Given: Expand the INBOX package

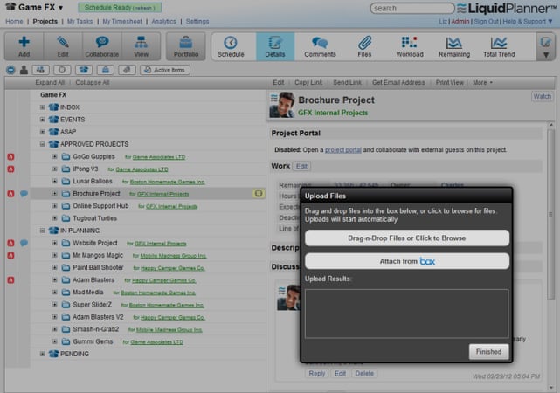Looking at the screenshot, I should (x=43, y=107).
